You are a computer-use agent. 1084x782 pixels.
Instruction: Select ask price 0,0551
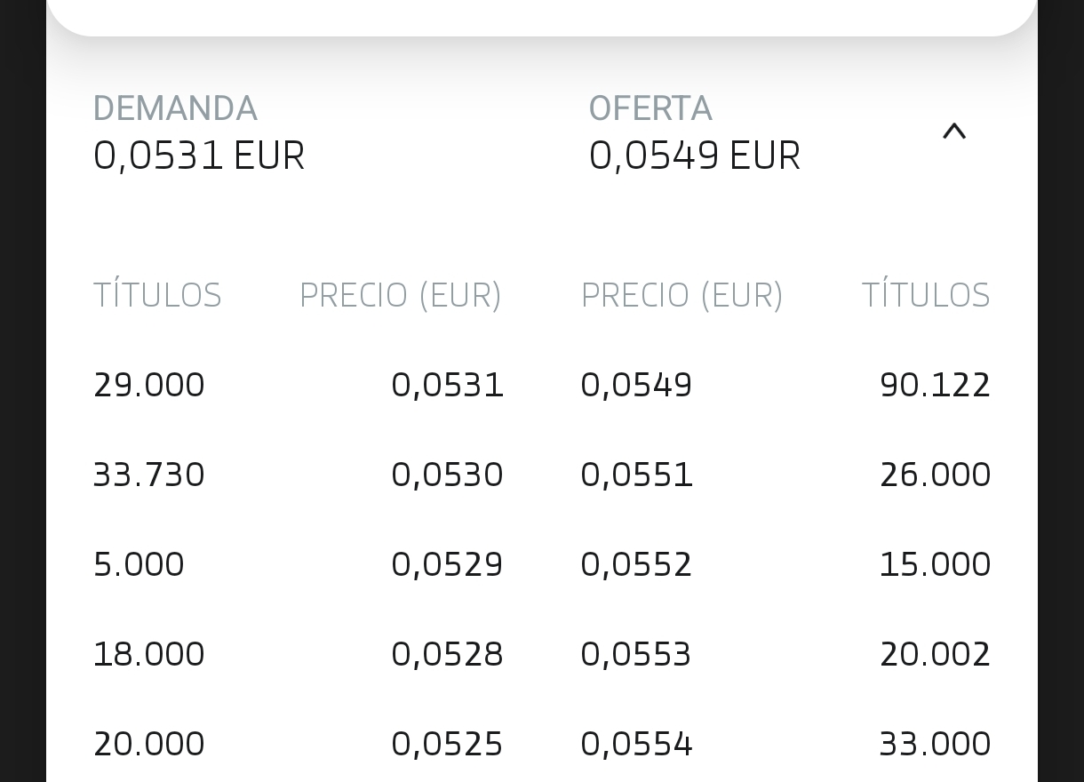[x=636, y=475]
